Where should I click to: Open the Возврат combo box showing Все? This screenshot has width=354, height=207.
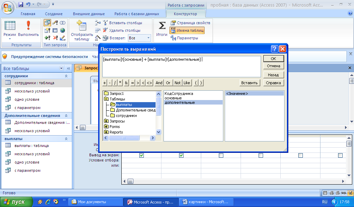pos(139,38)
